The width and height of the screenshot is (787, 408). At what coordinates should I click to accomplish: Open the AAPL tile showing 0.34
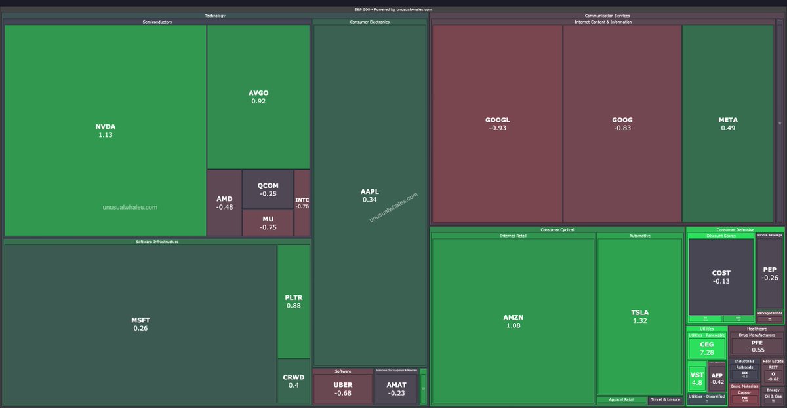coord(370,195)
